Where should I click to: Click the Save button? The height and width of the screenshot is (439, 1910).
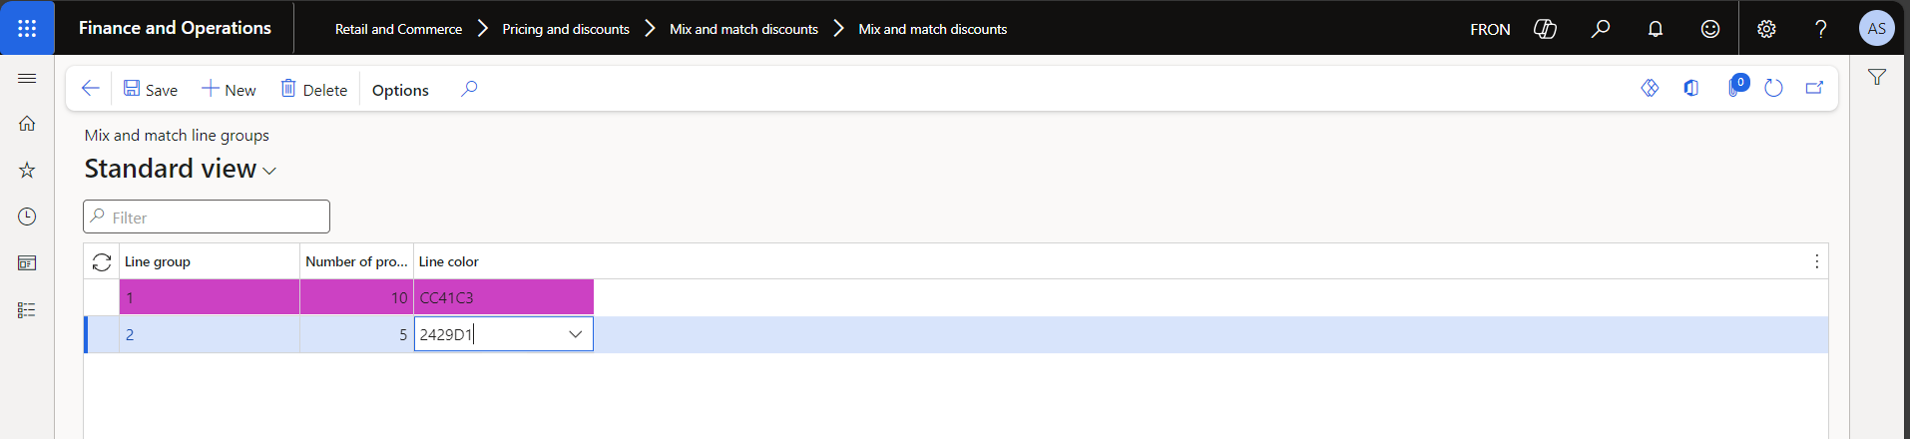[151, 90]
